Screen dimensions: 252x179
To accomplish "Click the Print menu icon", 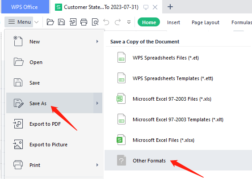I will point(18,165).
